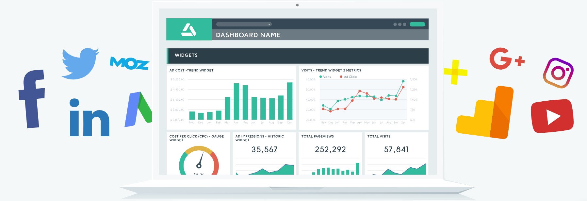The height and width of the screenshot is (201, 587).
Task: Click the three dots menu in header
Action: pyautogui.click(x=399, y=25)
